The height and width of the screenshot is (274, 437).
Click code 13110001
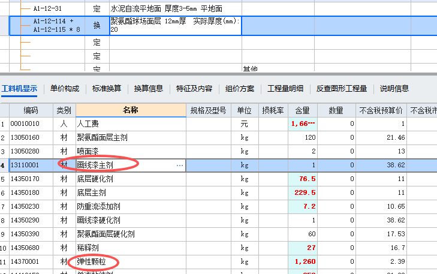click(25, 165)
